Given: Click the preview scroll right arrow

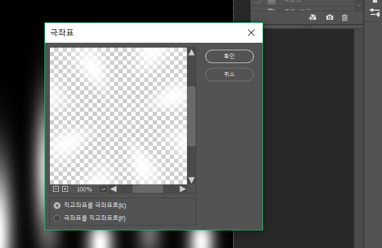Looking at the screenshot, I should tap(183, 189).
